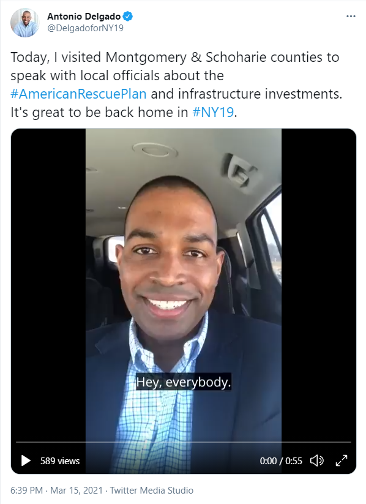Viewport: 366px width, 504px height.
Task: Open Antonio Delgado's profile picture
Action: [x=24, y=23]
